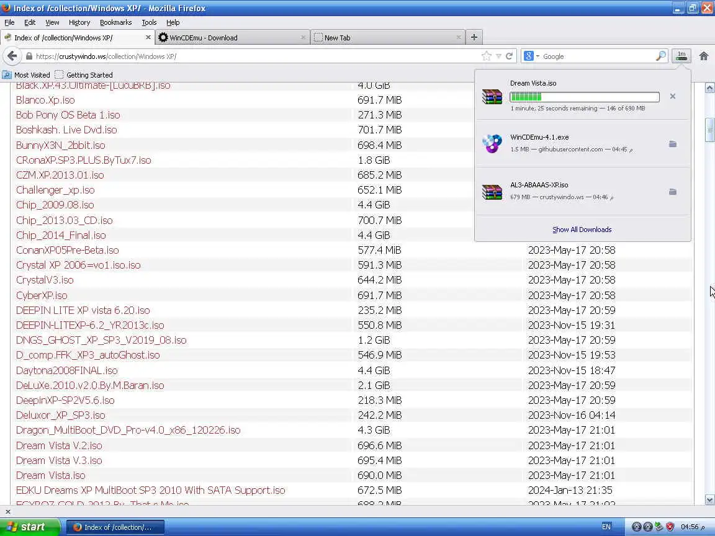Image resolution: width=715 pixels, height=536 pixels.
Task: Open the Most Visited bookmarks folder
Action: (27, 74)
